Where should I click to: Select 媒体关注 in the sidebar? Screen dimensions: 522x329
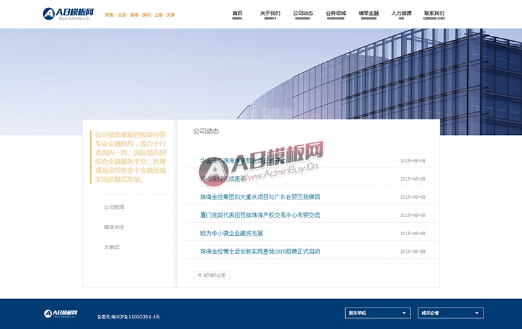(x=114, y=227)
